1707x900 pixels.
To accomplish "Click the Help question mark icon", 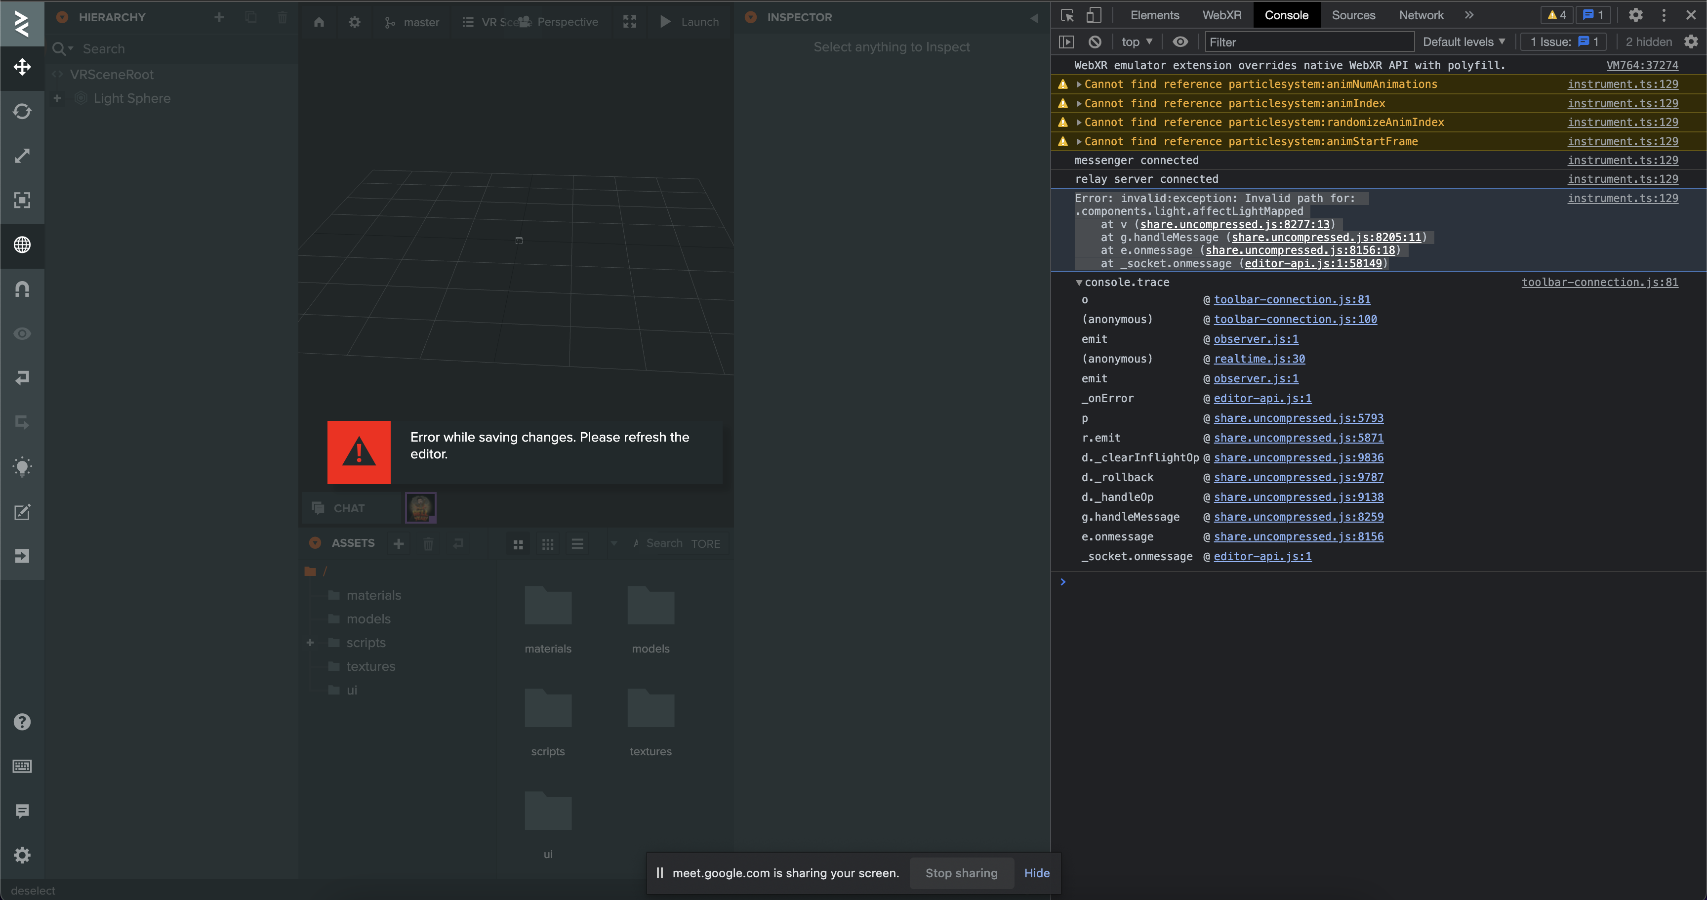I will pyautogui.click(x=22, y=721).
